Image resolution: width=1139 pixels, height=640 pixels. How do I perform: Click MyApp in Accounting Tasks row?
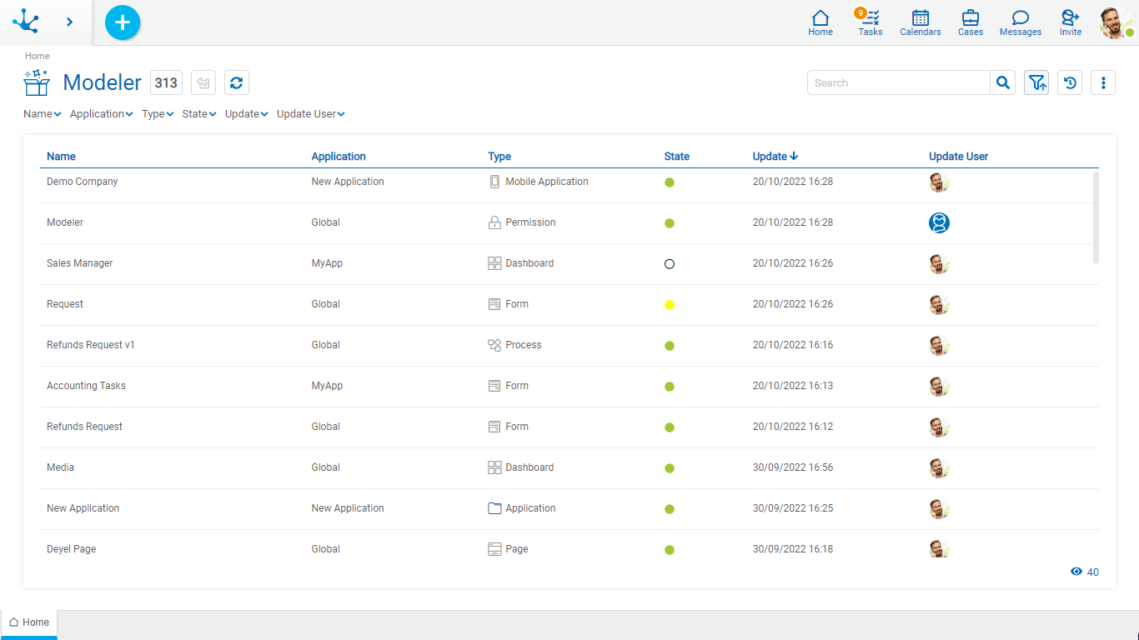[327, 386]
